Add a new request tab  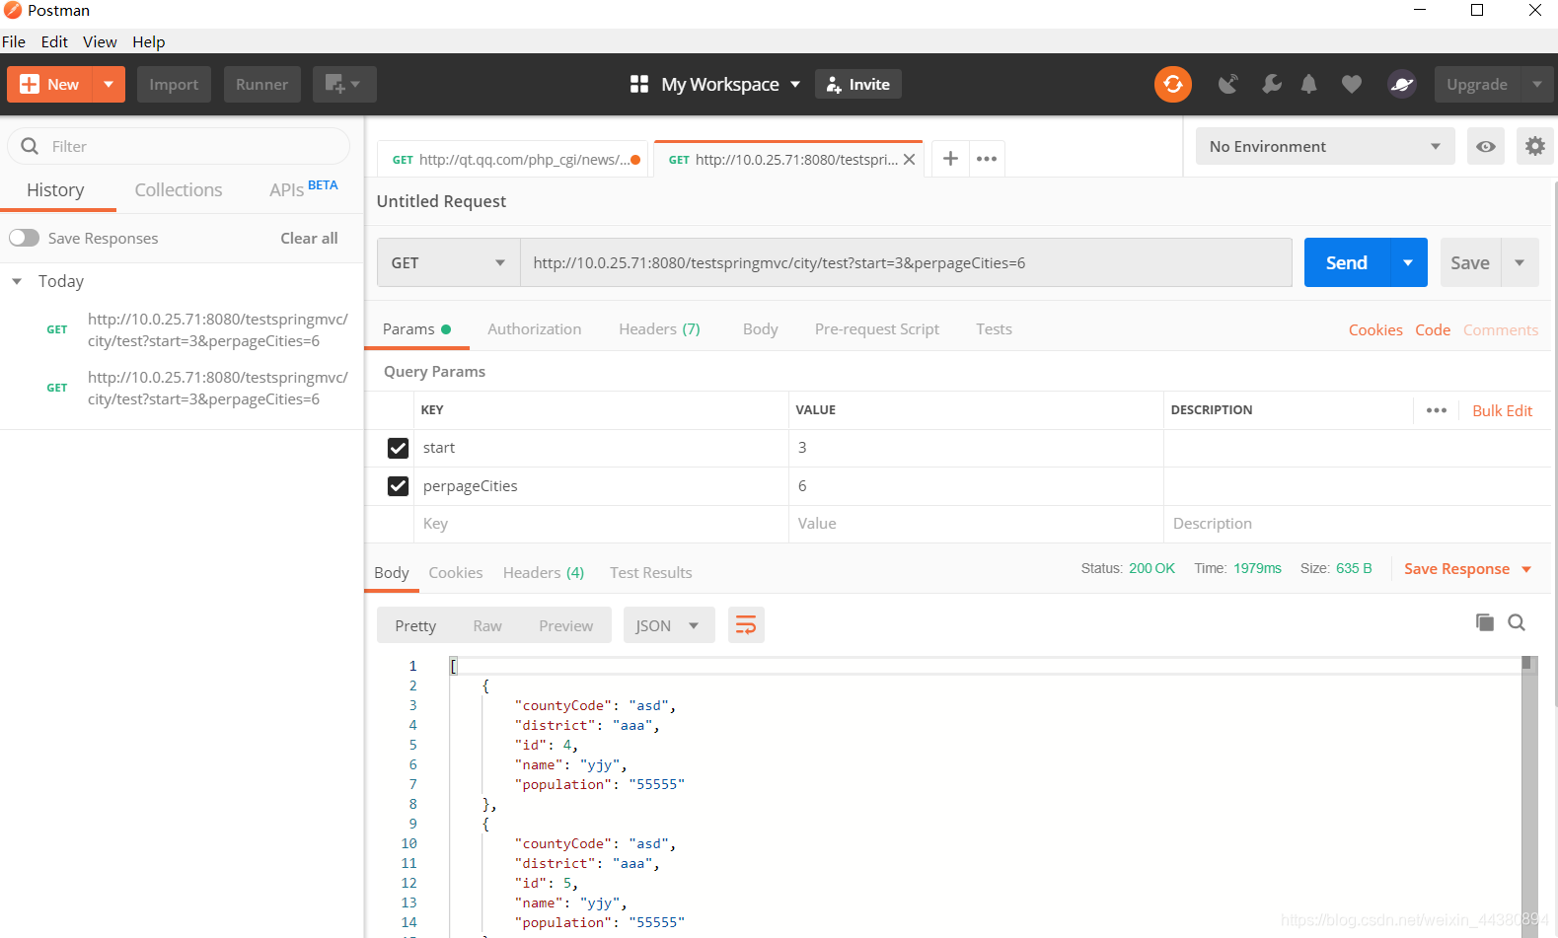[x=950, y=158]
